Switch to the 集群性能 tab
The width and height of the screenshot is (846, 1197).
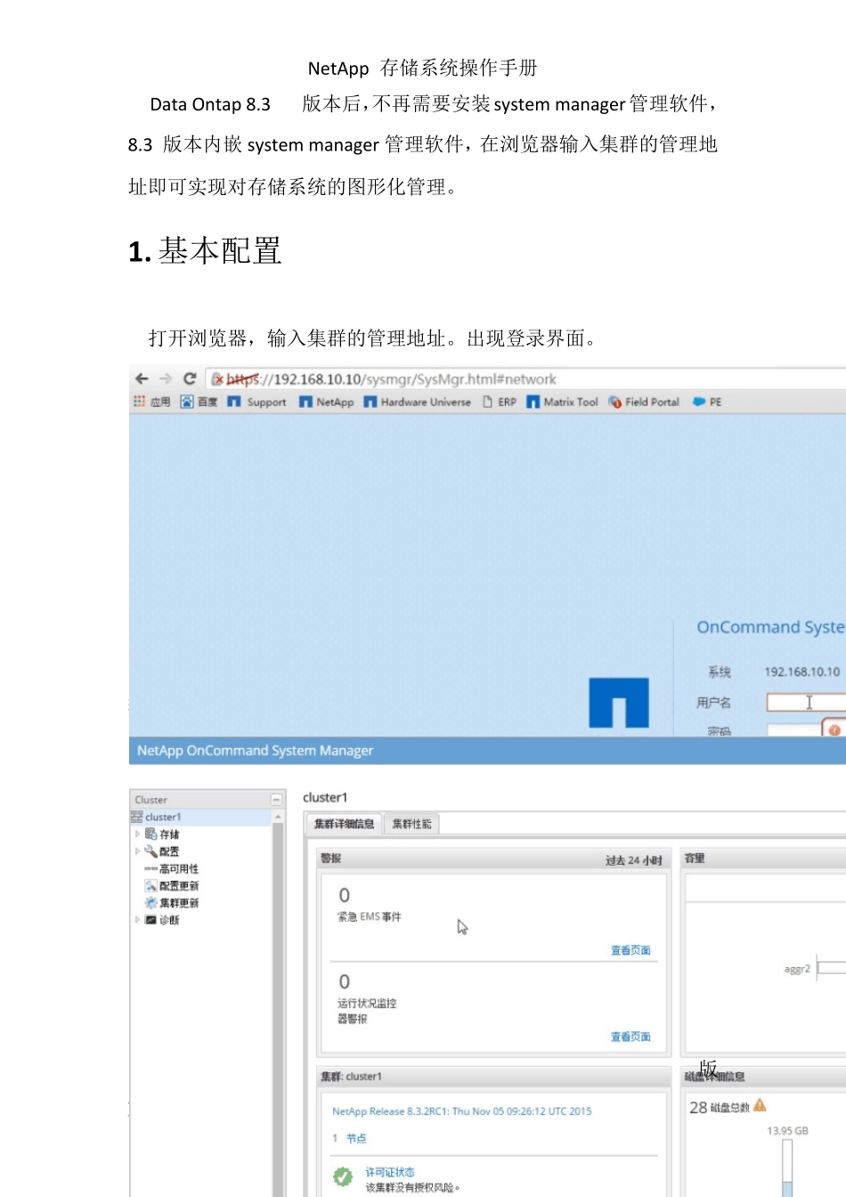[411, 824]
